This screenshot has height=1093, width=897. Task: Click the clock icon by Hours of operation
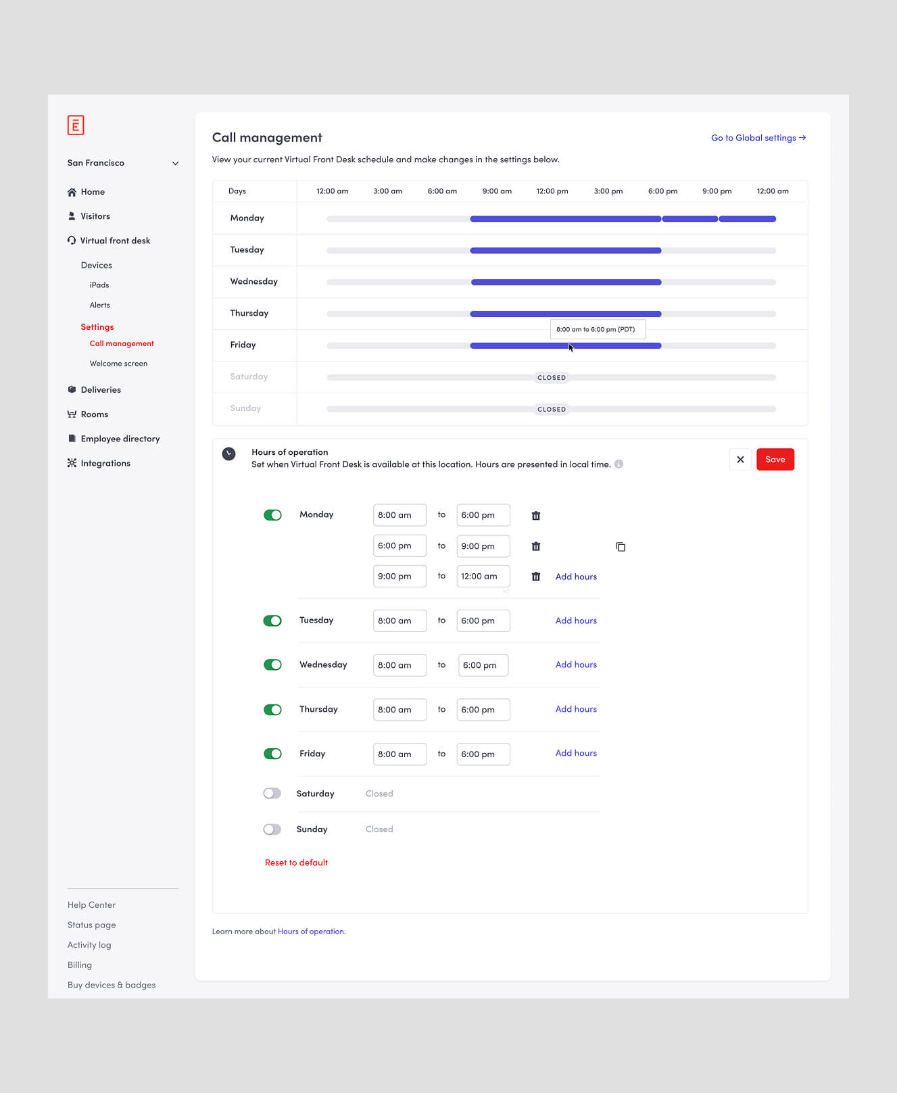pyautogui.click(x=229, y=454)
